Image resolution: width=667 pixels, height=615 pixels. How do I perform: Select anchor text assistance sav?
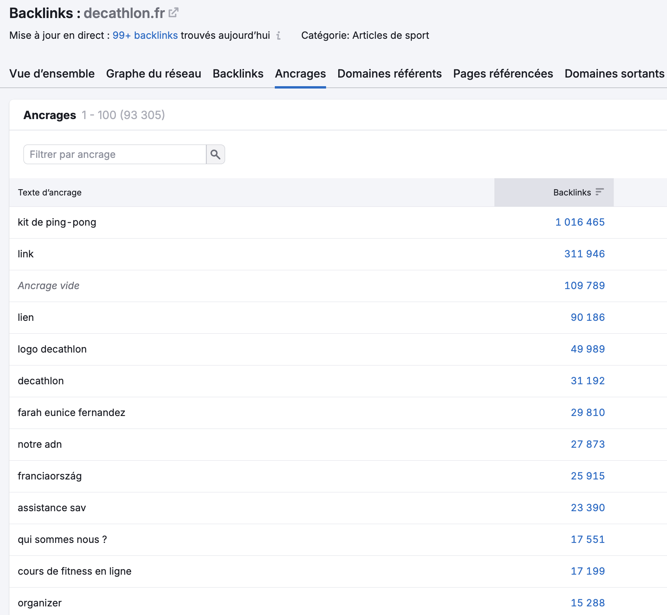(x=52, y=508)
